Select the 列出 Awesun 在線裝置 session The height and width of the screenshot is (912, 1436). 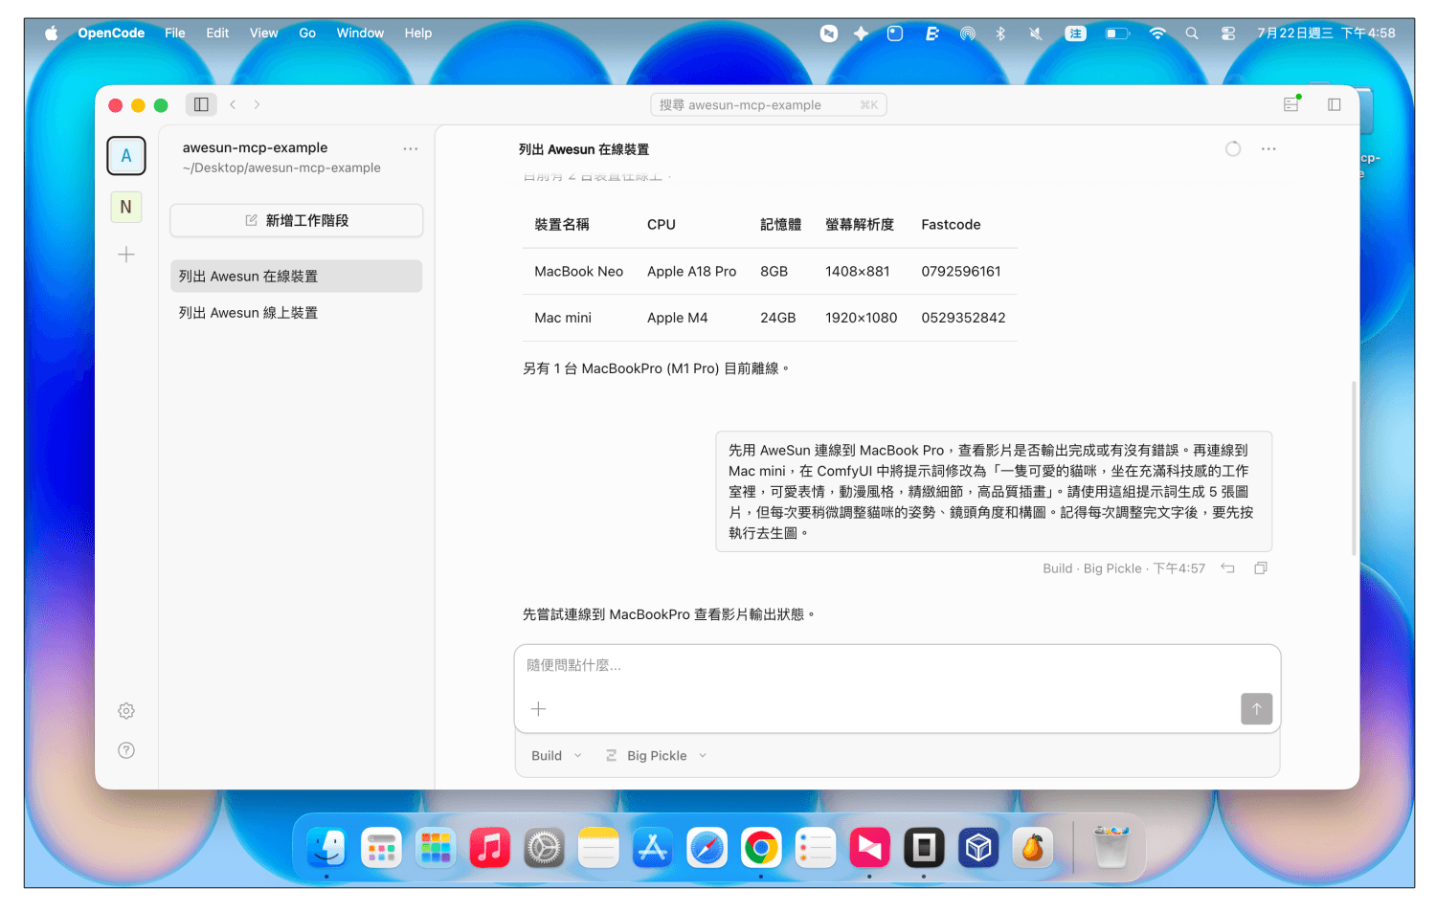(297, 277)
